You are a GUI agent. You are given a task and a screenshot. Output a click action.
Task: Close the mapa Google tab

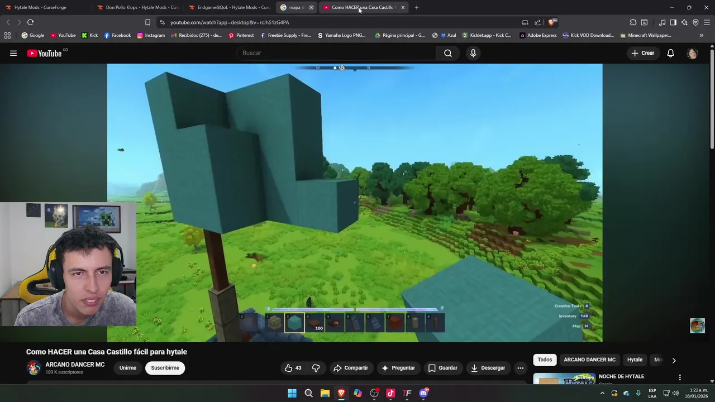pos(311,7)
